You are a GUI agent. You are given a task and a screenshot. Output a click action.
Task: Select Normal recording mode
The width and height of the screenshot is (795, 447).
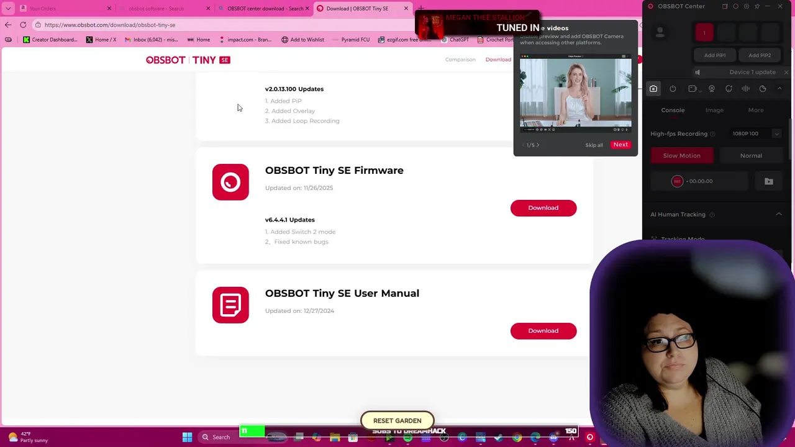point(751,156)
